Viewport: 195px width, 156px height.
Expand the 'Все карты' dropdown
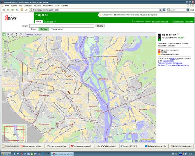pyautogui.click(x=50, y=21)
